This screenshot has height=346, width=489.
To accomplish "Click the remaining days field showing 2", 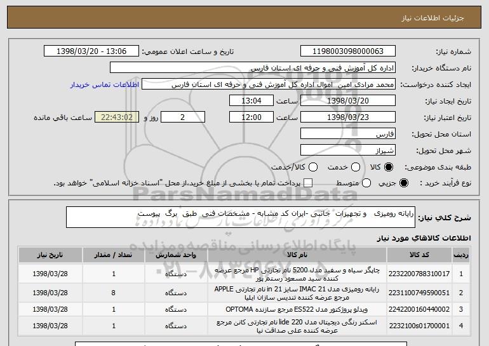I will pyautogui.click(x=183, y=117).
